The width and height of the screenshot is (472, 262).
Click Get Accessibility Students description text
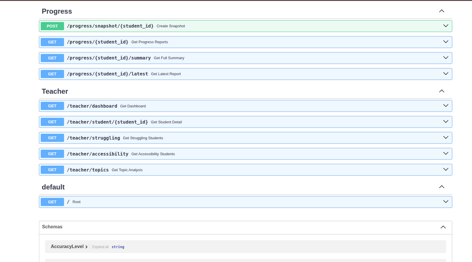153,154
